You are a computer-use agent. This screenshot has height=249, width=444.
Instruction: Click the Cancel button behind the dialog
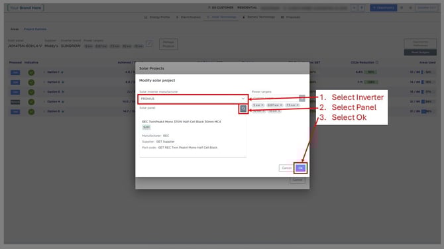pos(298,180)
